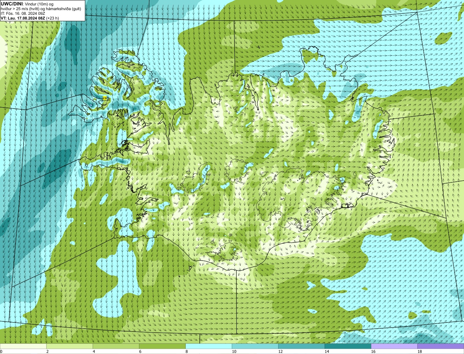This screenshot has width=464, height=354.
Task: Select the purple swatch above 18 m/s
Action: coord(441,346)
